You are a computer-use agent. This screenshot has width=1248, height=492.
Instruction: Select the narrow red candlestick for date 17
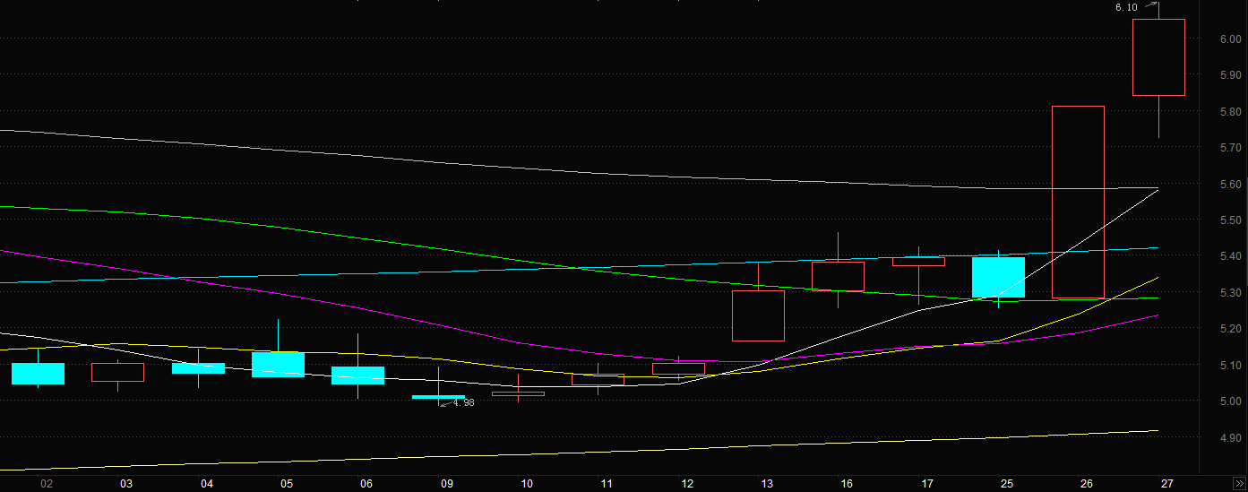point(918,262)
